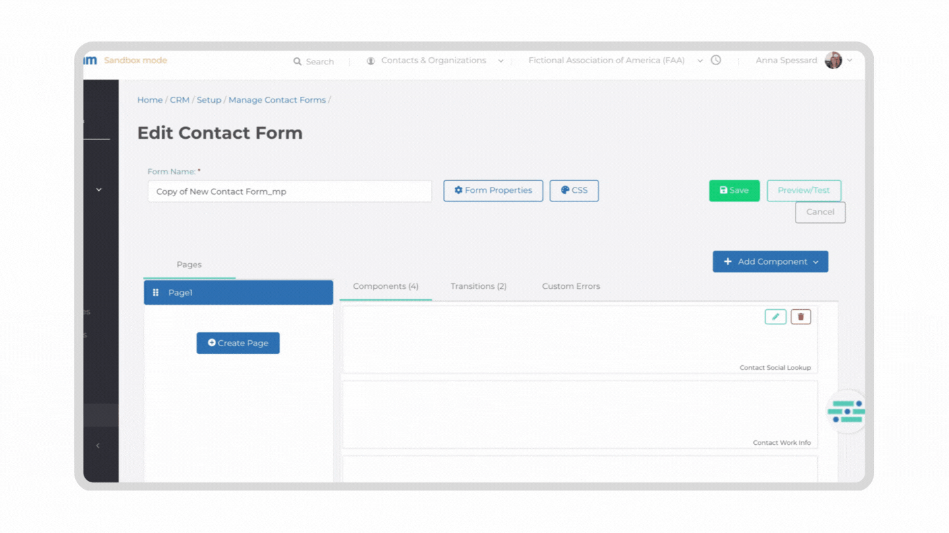Go to CRM breadcrumb link

click(179, 100)
